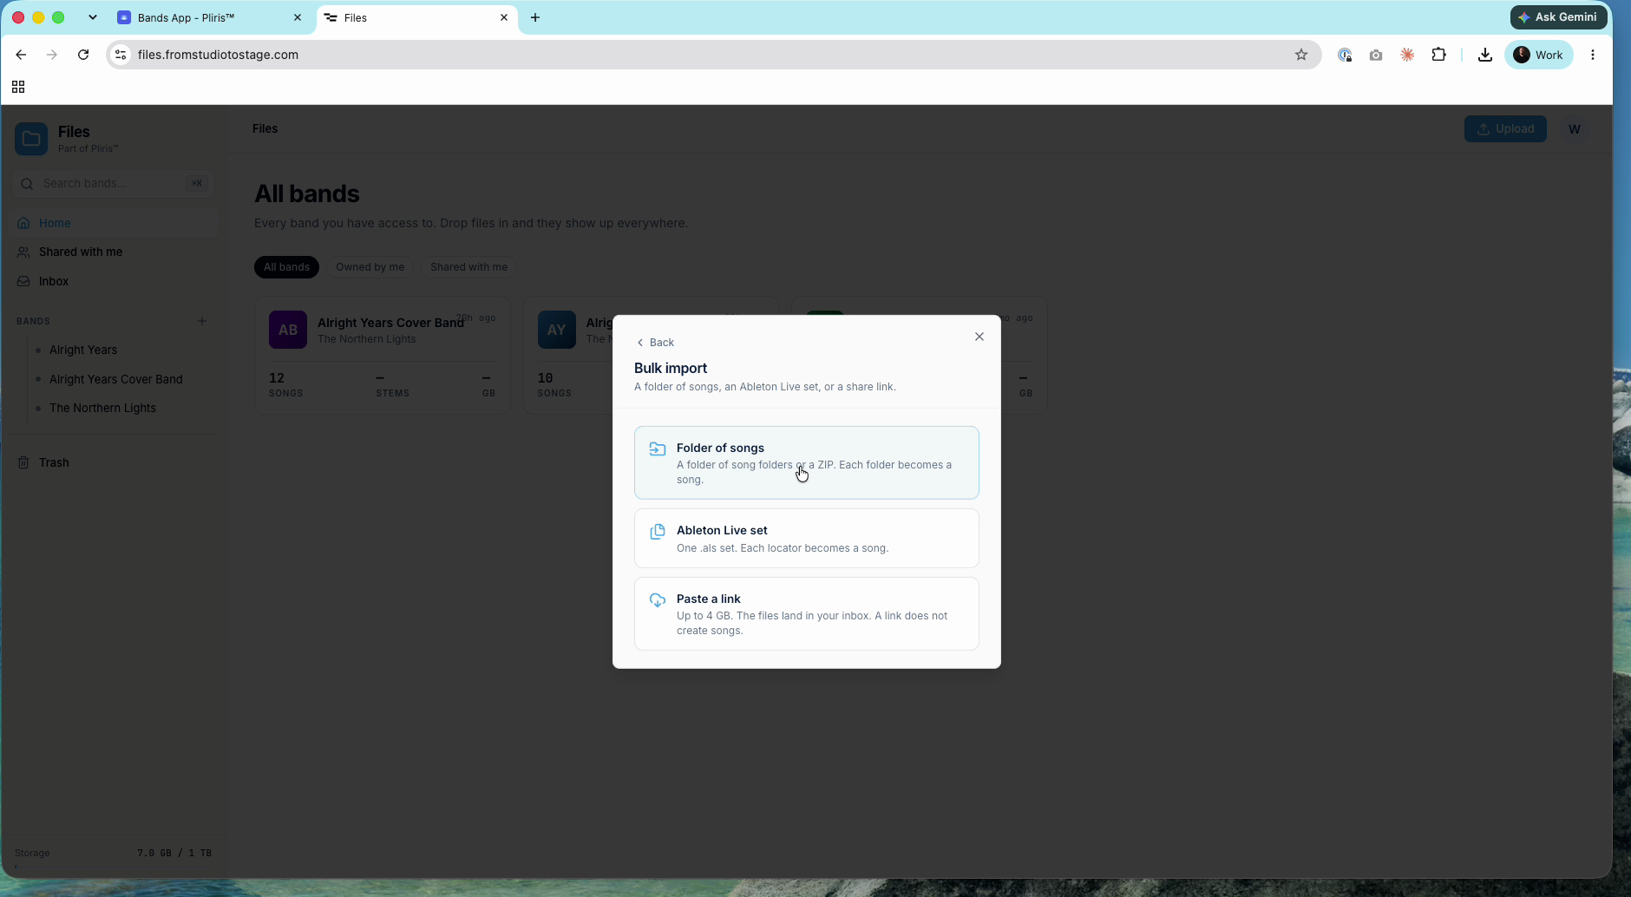
Task: View site information icon in address bar
Action: click(121, 55)
